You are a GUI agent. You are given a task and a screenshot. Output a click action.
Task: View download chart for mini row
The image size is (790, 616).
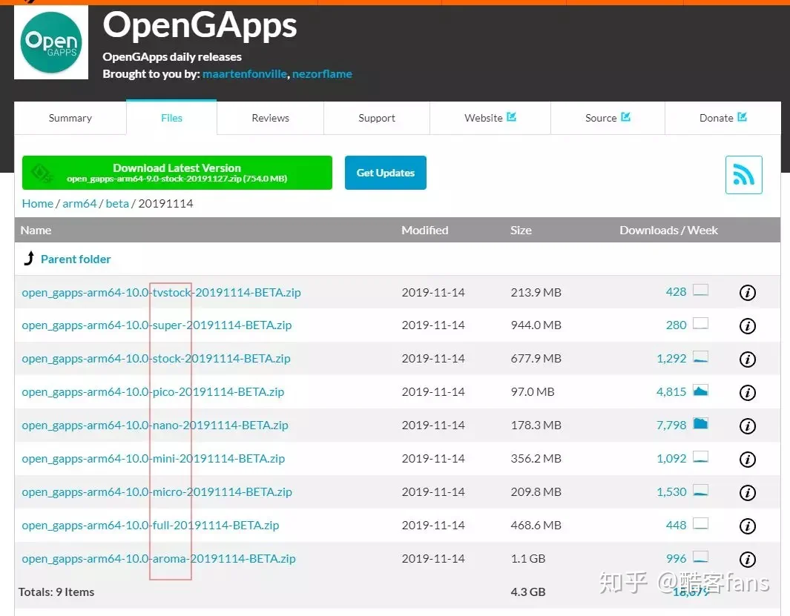pos(700,457)
